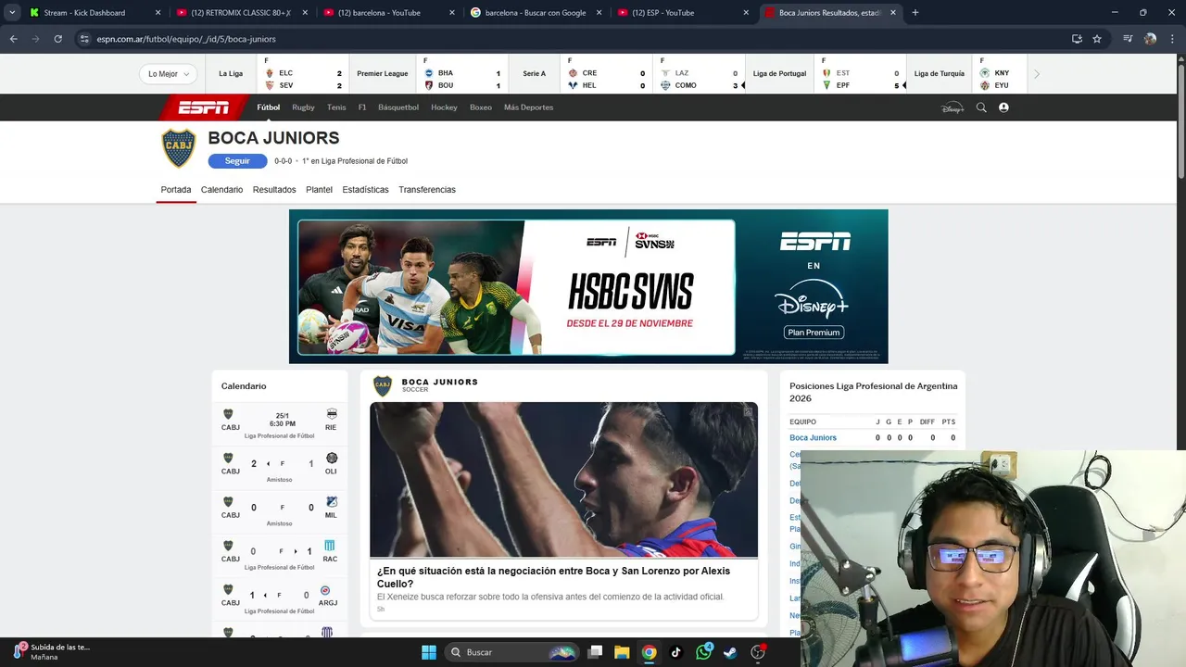
Task: Go back with the browser back arrow
Action: click(13, 39)
